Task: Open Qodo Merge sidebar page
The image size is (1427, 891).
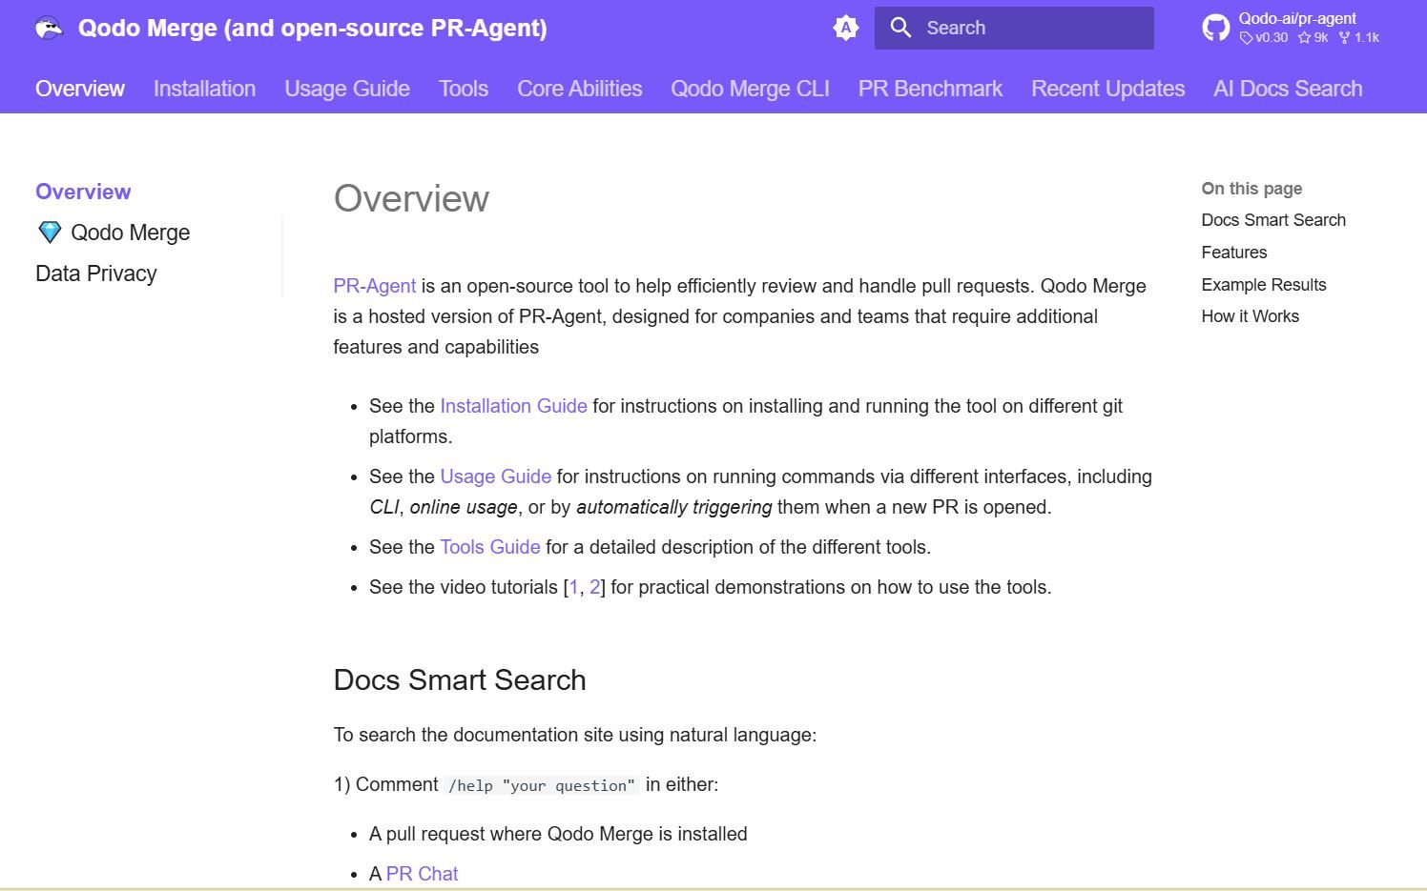Action: pos(130,233)
